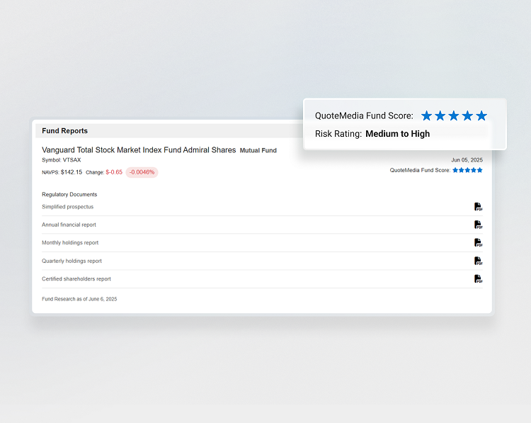
Task: Click the -0.0046% change badge
Action: tap(142, 172)
